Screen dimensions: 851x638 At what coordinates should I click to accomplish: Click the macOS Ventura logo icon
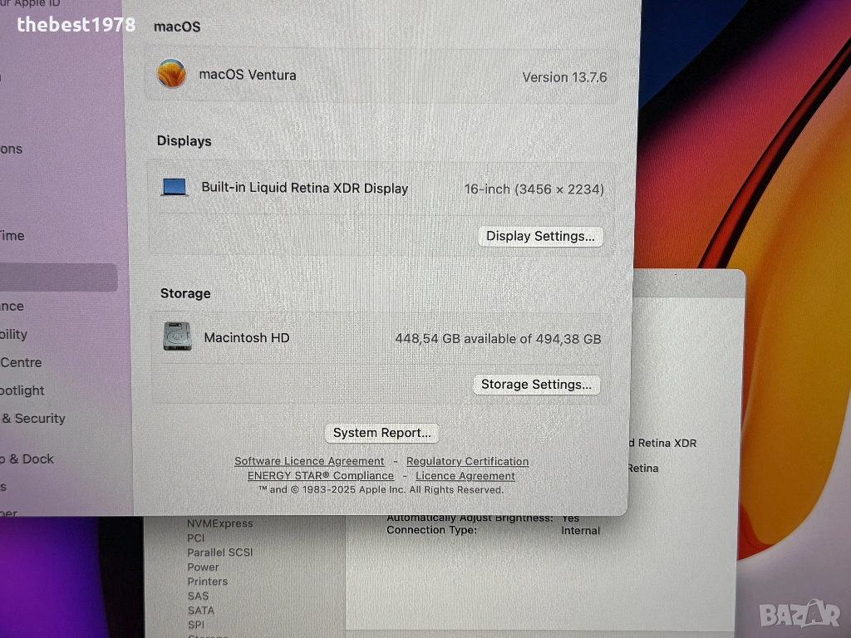pyautogui.click(x=172, y=74)
